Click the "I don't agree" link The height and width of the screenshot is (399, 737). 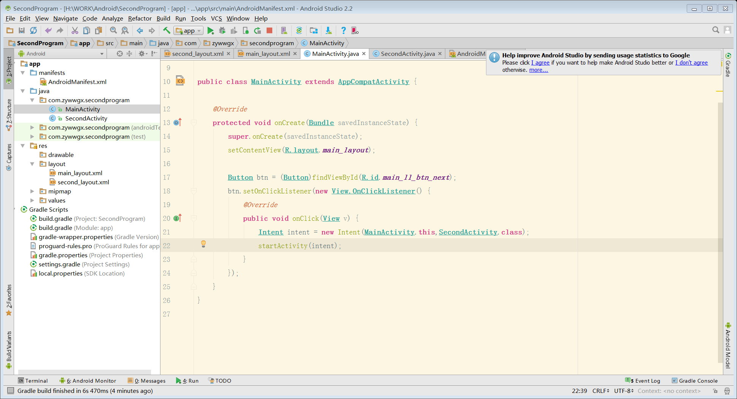[x=691, y=63]
